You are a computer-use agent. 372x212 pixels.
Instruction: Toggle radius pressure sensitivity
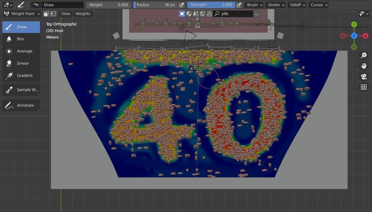pos(182,5)
